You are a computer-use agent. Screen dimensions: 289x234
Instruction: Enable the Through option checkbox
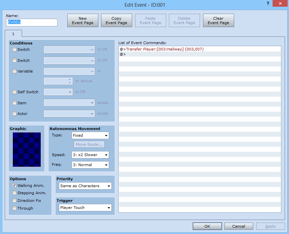[14, 208]
